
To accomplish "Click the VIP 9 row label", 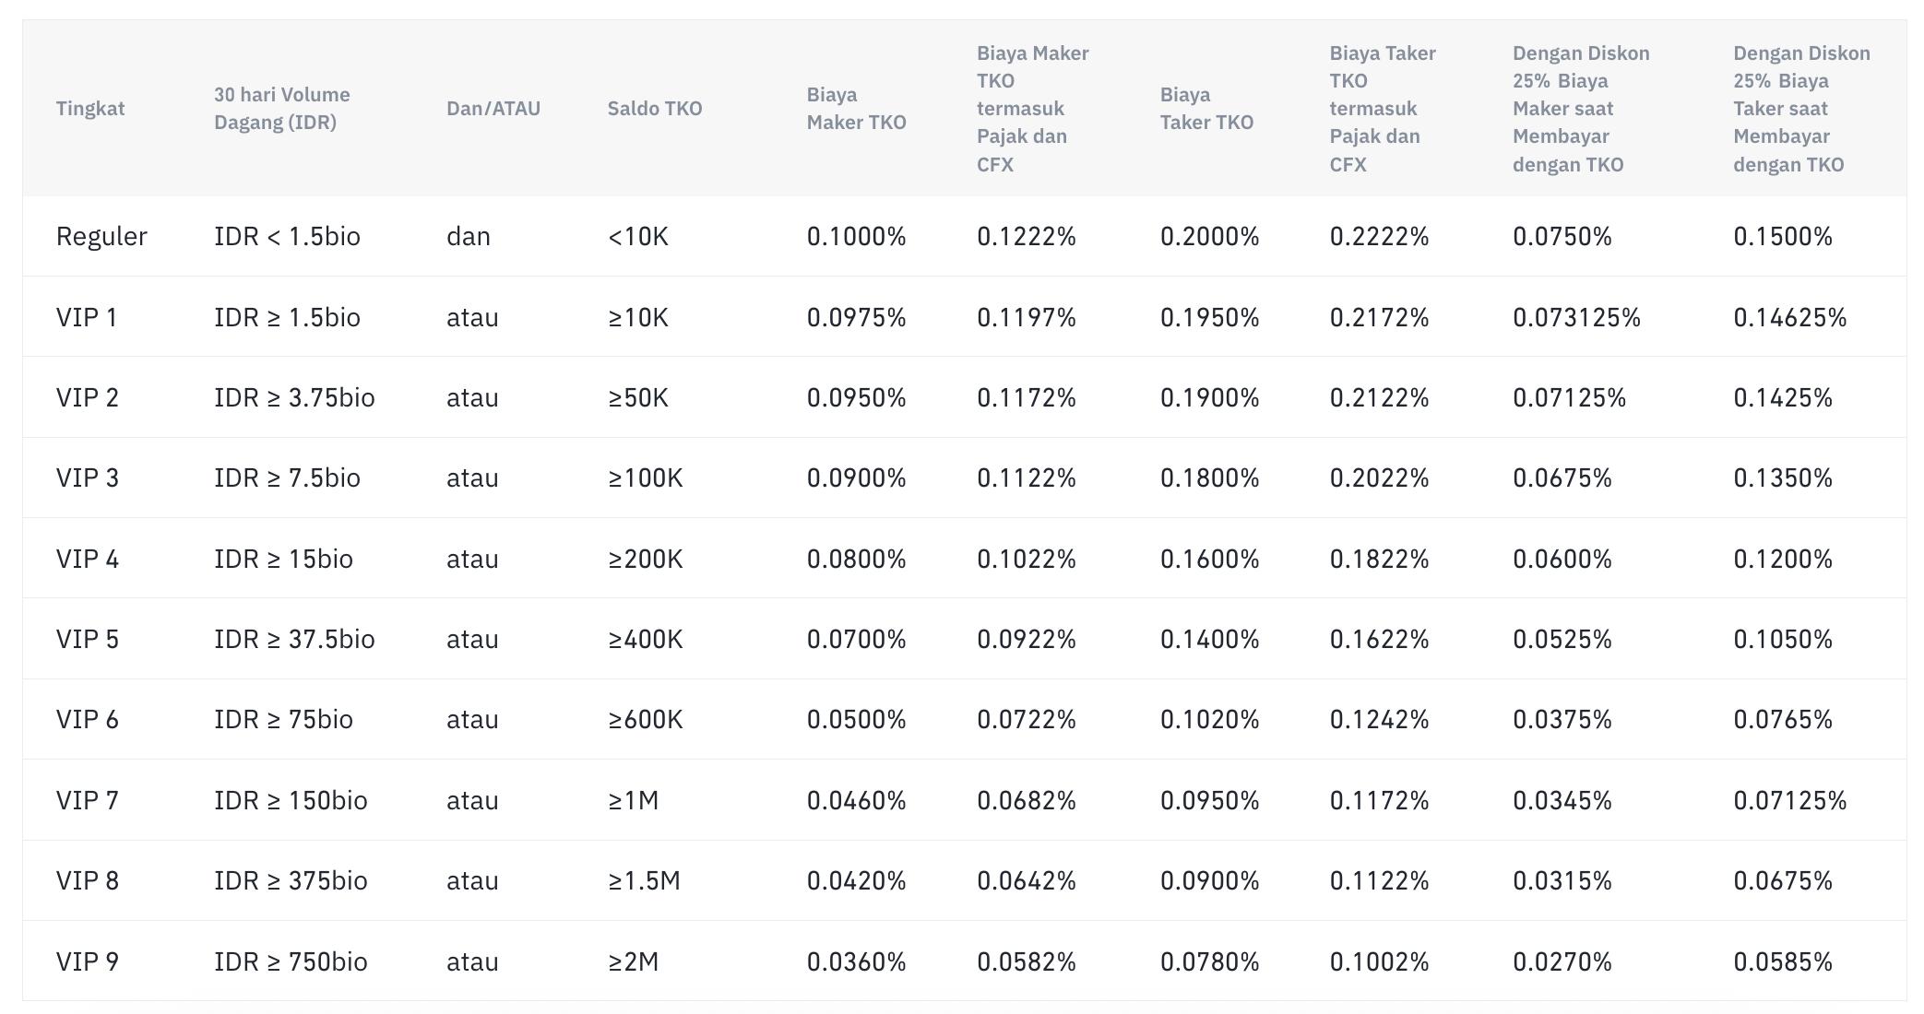I will (x=87, y=961).
